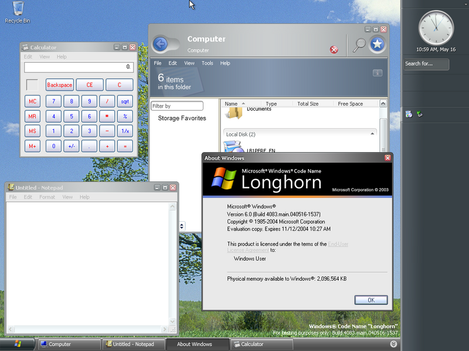The image size is (469, 351).
Task: Open the magnifier search in the Computer window
Action: pos(359,45)
